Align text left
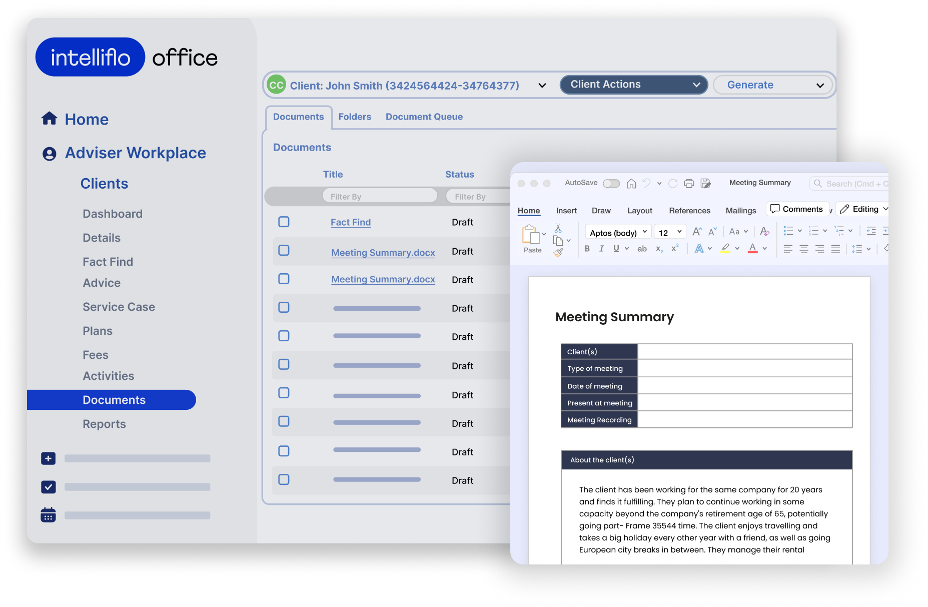This screenshot has height=607, width=928. tap(787, 249)
